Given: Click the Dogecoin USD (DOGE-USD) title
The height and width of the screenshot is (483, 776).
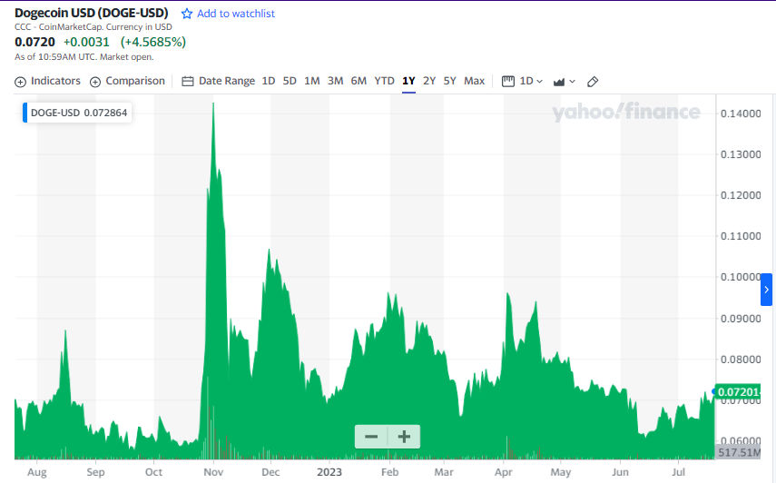Looking at the screenshot, I should pos(92,13).
